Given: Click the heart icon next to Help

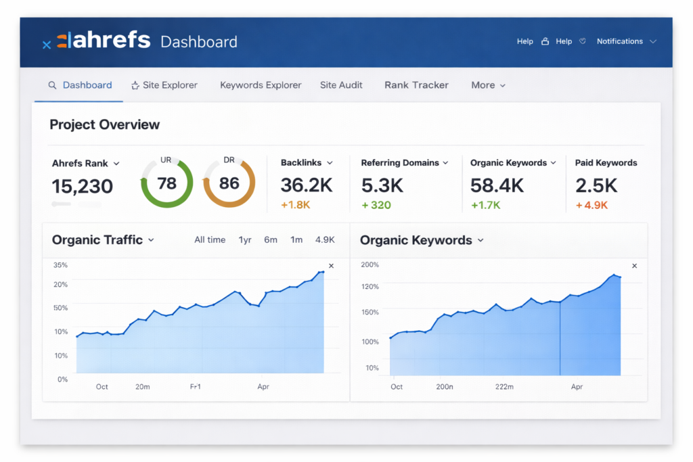Looking at the screenshot, I should (582, 41).
